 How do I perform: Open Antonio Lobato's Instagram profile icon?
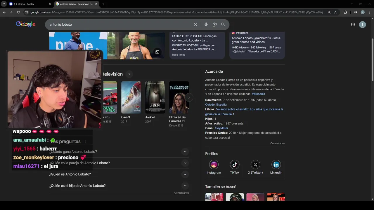tap(214, 164)
